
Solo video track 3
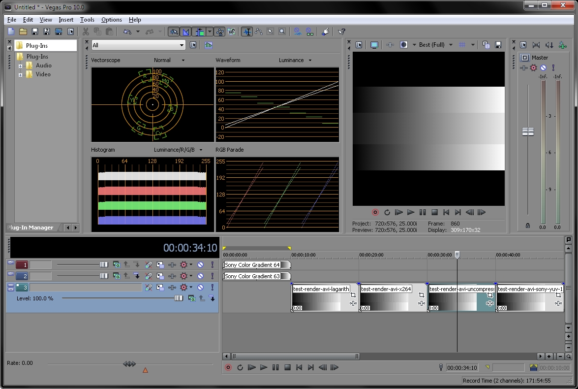coord(213,288)
